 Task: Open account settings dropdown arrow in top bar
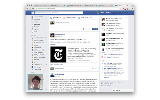pos(127,13)
